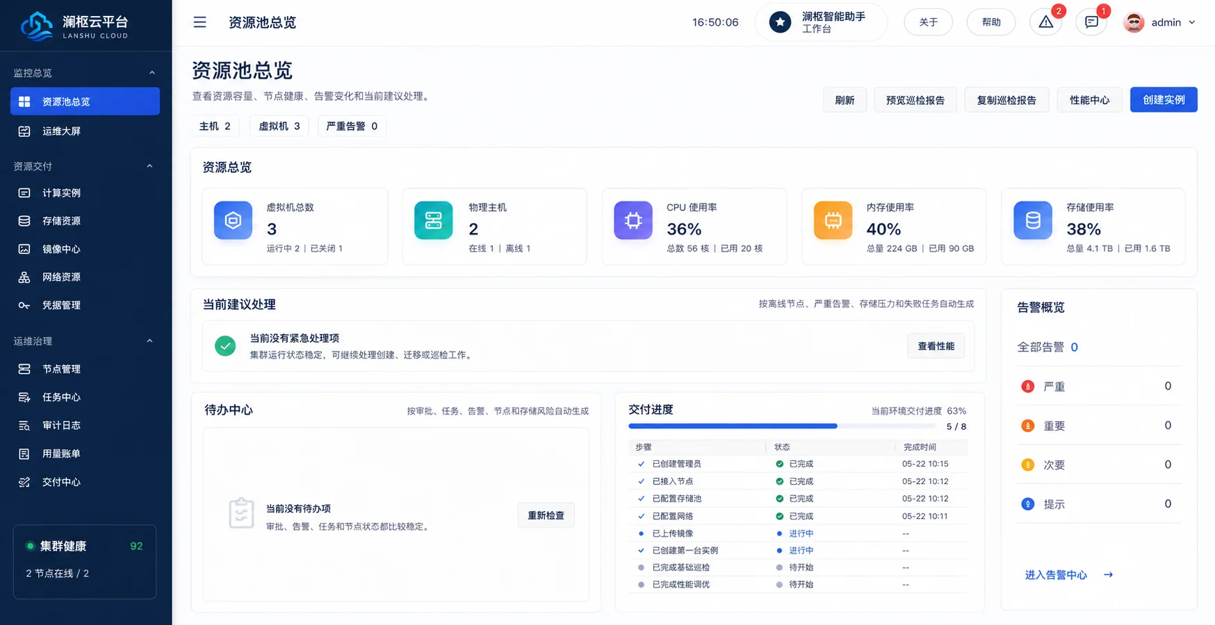Viewport: 1215px width, 625px height.
Task: Click the 交付进度 progress bar
Action: pos(782,426)
